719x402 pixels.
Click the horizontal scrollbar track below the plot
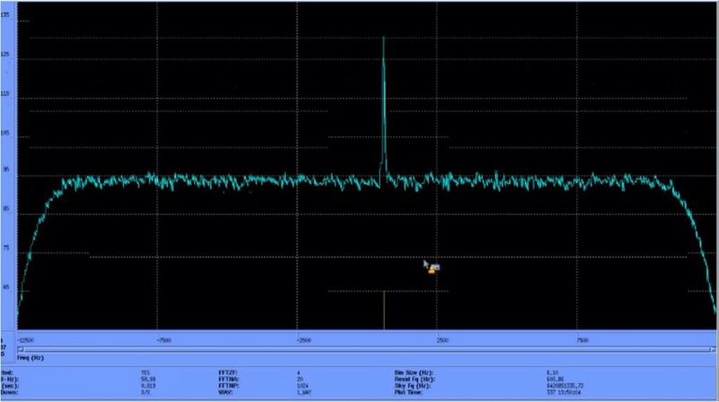[x=359, y=349]
